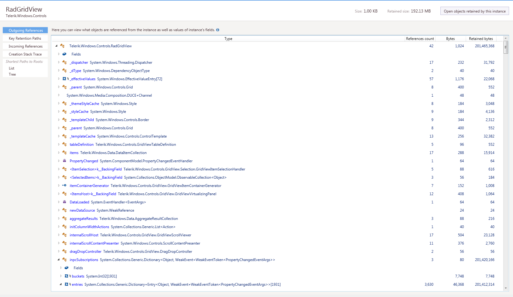Switch to the Outgoing References view
Screen dimensions: 513x297
(x=25, y=30)
